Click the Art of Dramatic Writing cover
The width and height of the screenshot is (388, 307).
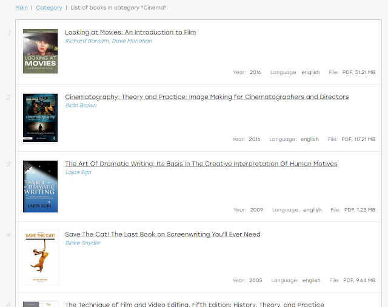point(41,186)
